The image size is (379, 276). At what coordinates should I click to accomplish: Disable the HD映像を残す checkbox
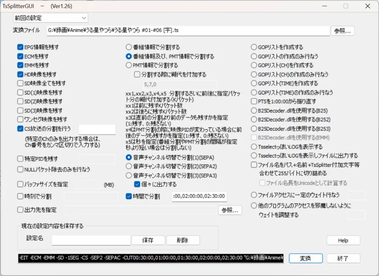[x=20, y=74]
